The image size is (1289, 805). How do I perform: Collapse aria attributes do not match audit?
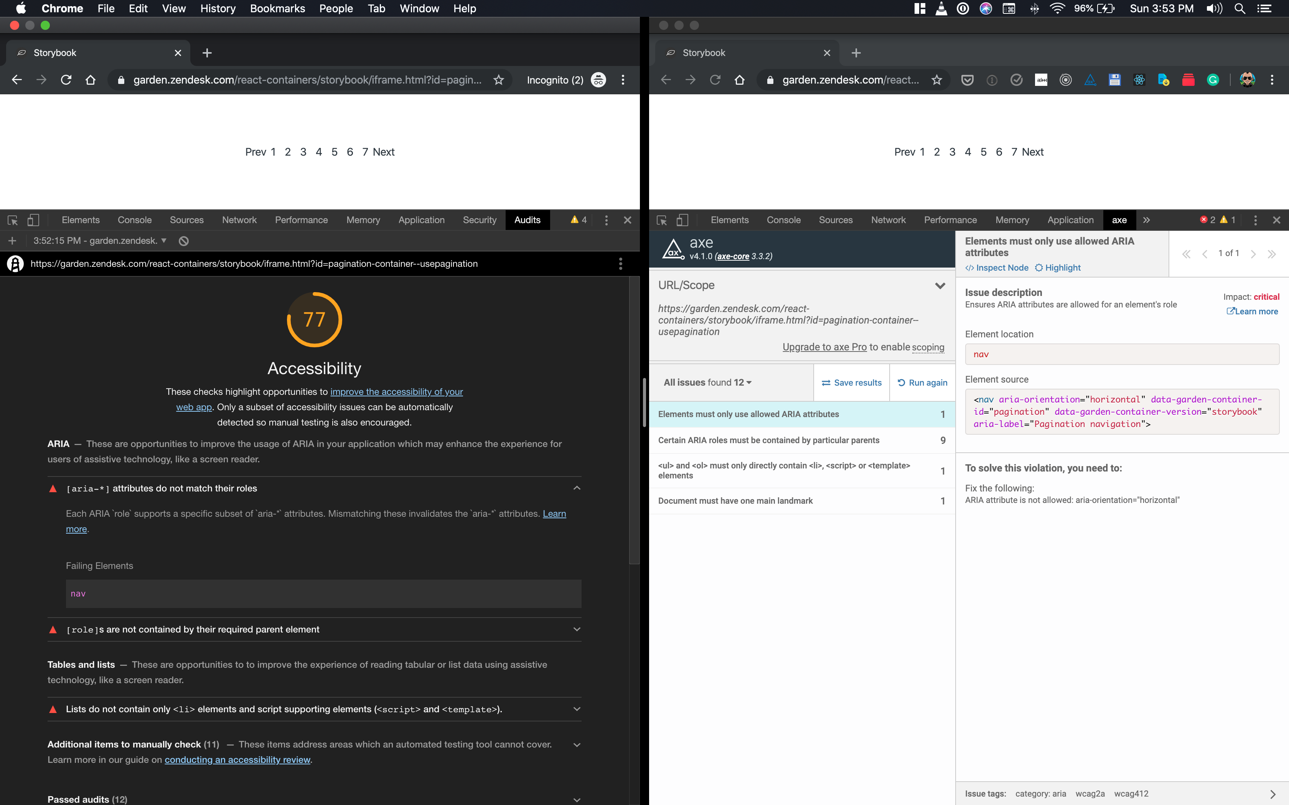576,488
